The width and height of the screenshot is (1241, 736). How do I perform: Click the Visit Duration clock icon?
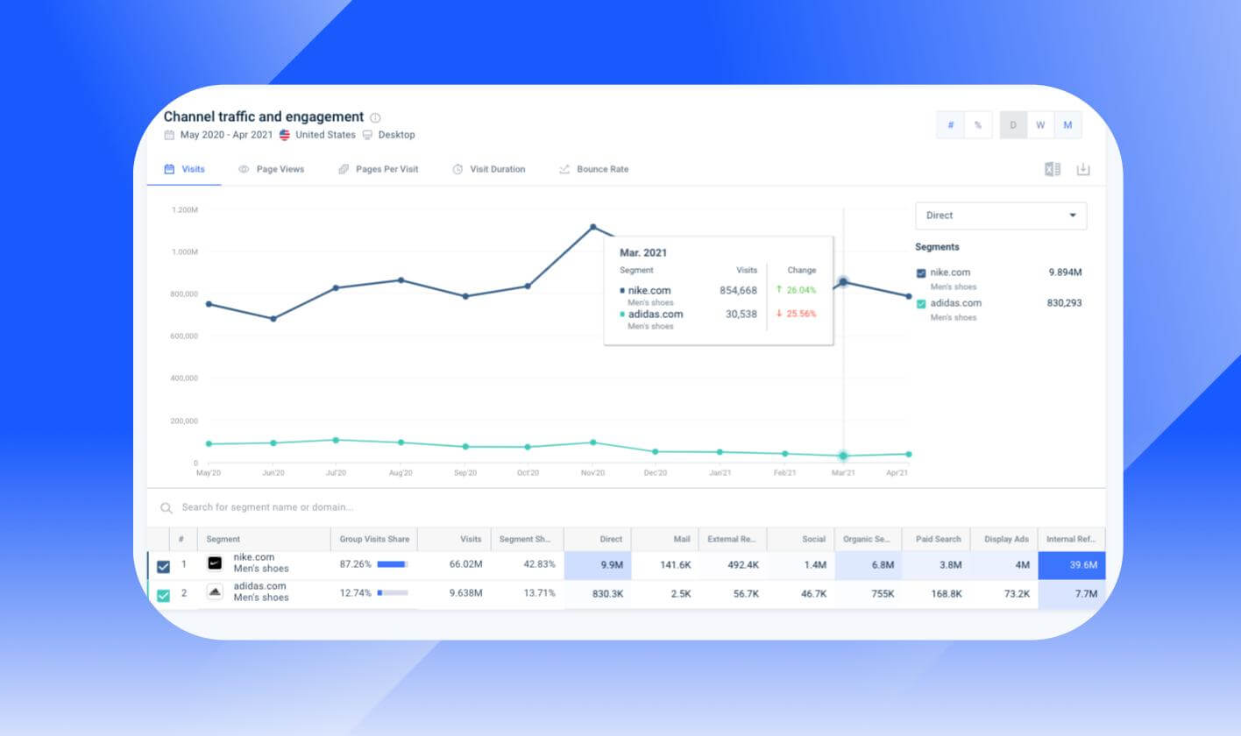[457, 169]
